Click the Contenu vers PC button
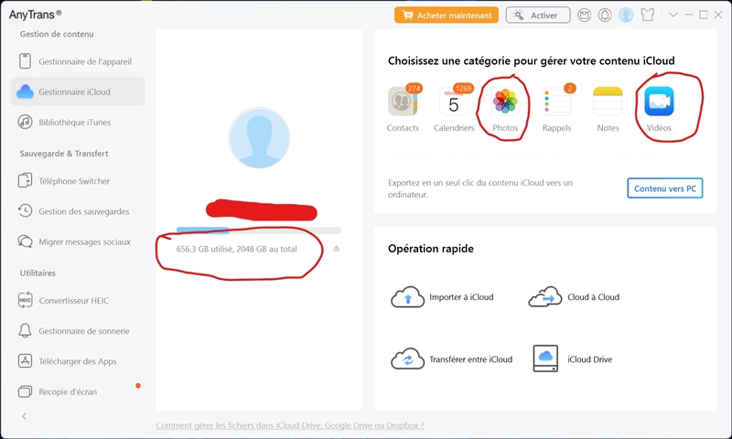Viewport: 732px width, 439px height. (665, 188)
